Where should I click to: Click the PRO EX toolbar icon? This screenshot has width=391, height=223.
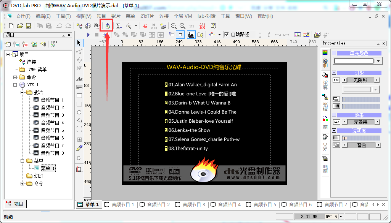[x=203, y=26]
